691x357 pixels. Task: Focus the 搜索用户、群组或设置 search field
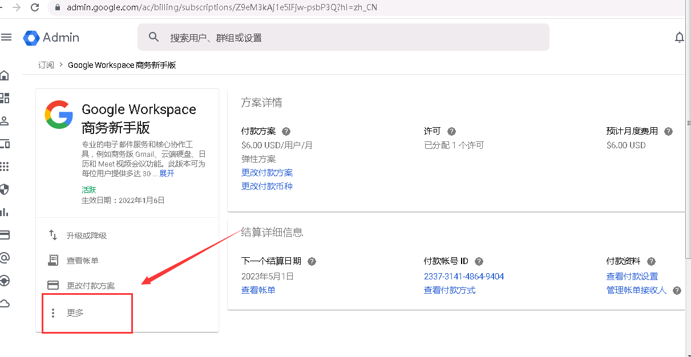coord(344,38)
